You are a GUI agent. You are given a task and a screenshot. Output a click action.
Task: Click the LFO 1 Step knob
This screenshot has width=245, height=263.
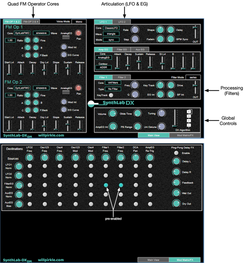point(135,39)
